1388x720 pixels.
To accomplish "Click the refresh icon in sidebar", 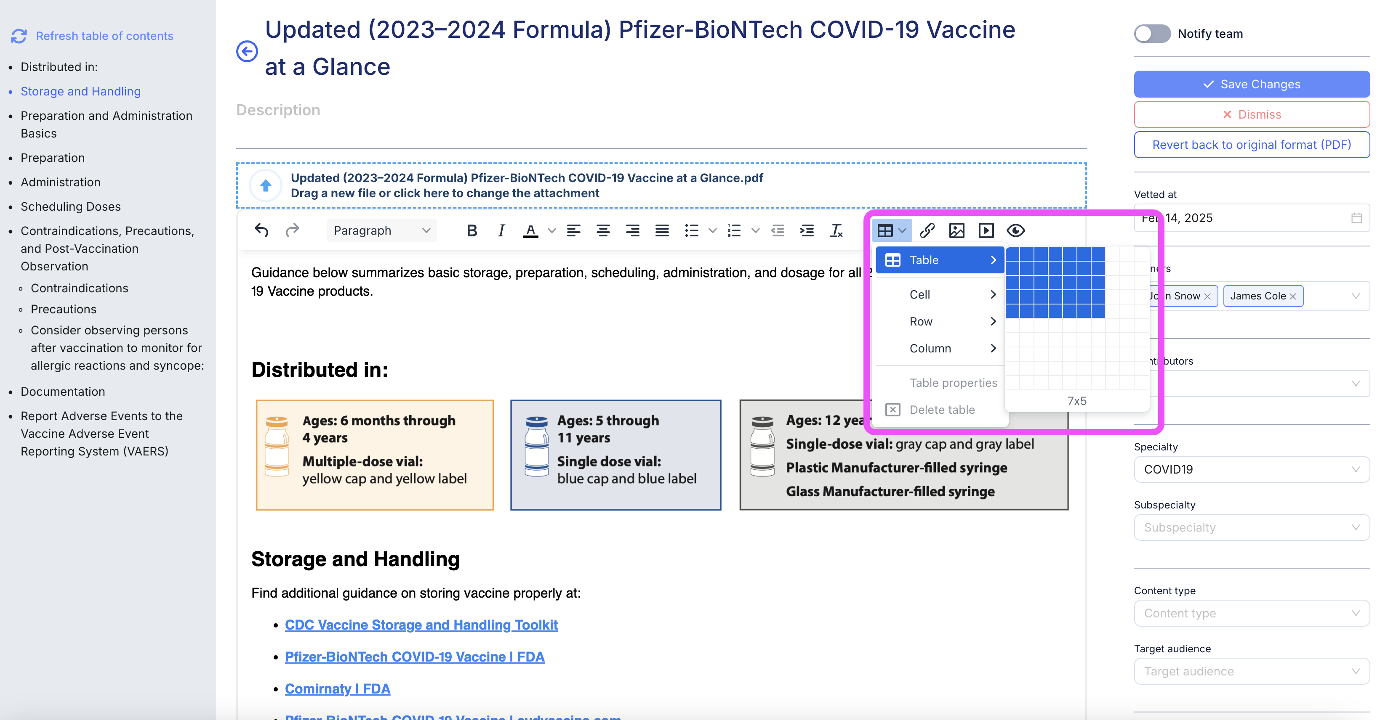I will 19,36.
